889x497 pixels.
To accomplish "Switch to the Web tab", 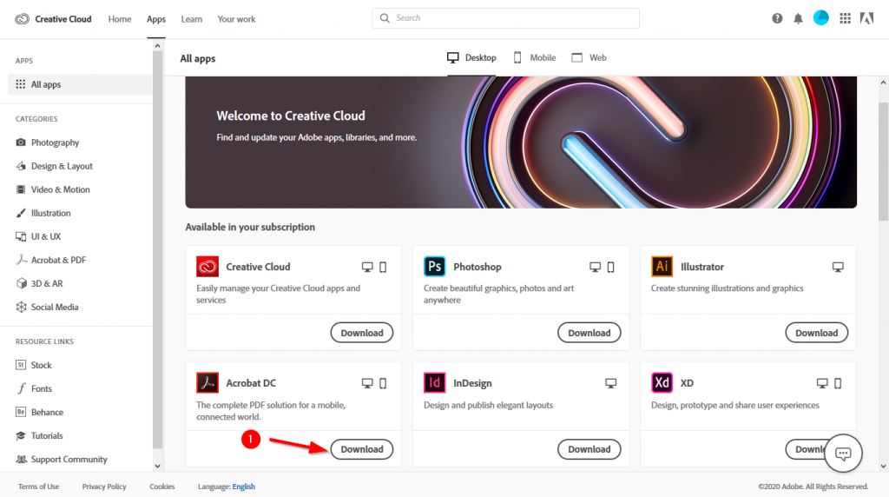I will click(589, 58).
